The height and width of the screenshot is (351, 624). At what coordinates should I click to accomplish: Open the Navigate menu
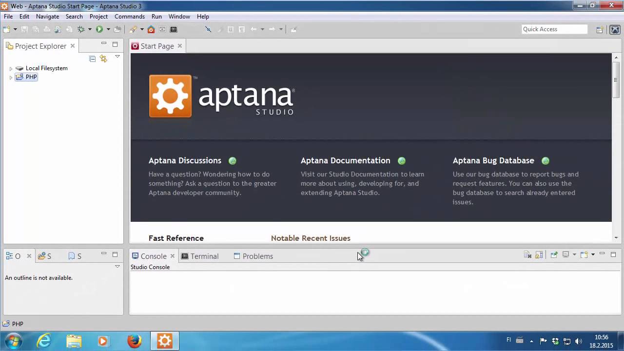pyautogui.click(x=47, y=17)
